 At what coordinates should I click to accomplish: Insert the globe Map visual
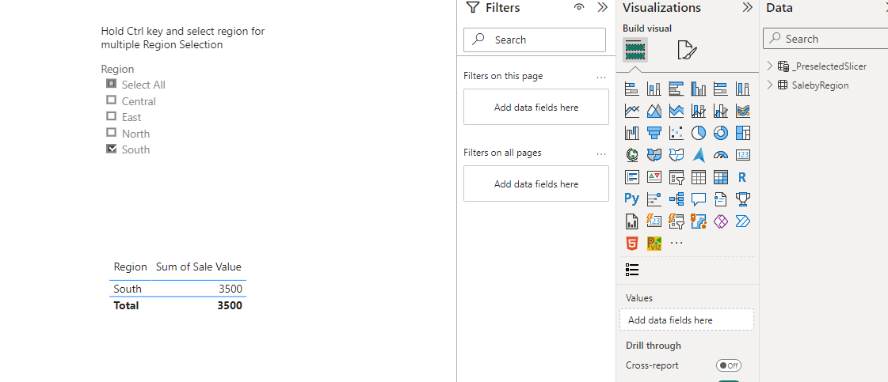point(631,155)
